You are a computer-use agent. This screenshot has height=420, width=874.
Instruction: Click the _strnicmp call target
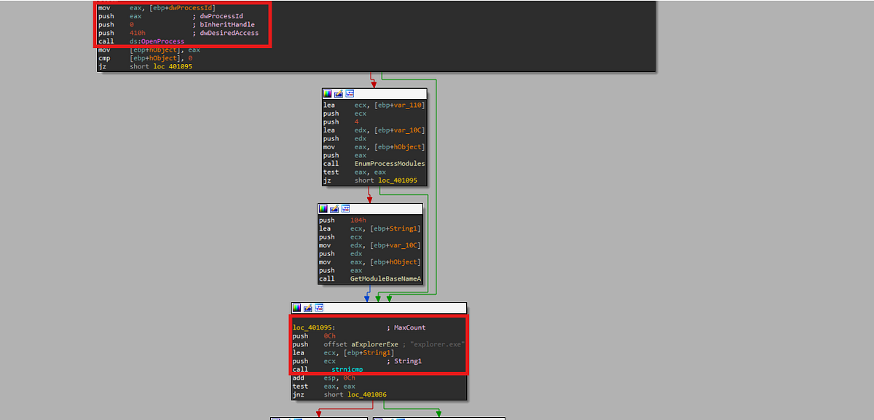pos(344,370)
